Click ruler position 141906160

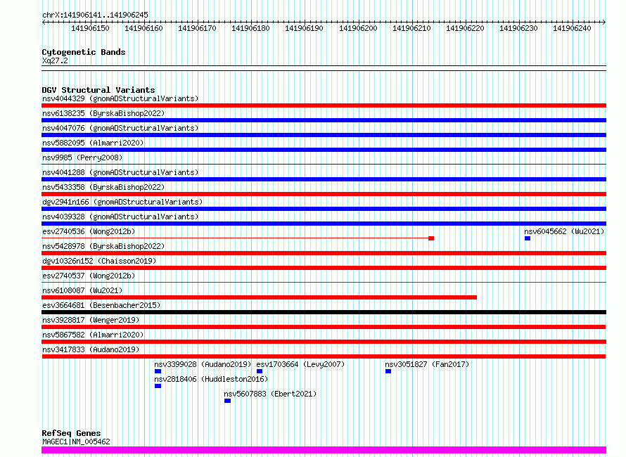coord(143,28)
